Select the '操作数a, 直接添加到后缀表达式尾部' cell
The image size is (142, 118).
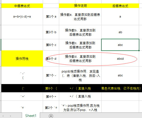point(80,16)
